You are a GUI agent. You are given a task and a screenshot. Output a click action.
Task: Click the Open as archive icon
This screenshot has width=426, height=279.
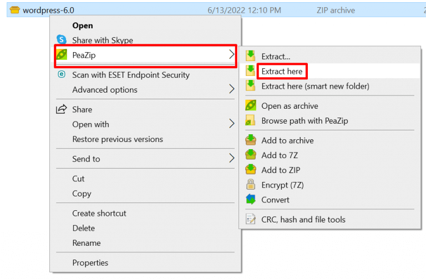(x=251, y=106)
